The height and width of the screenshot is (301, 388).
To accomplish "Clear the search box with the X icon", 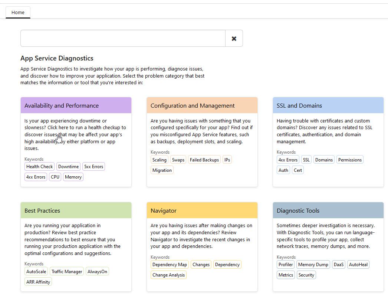I will pos(234,38).
